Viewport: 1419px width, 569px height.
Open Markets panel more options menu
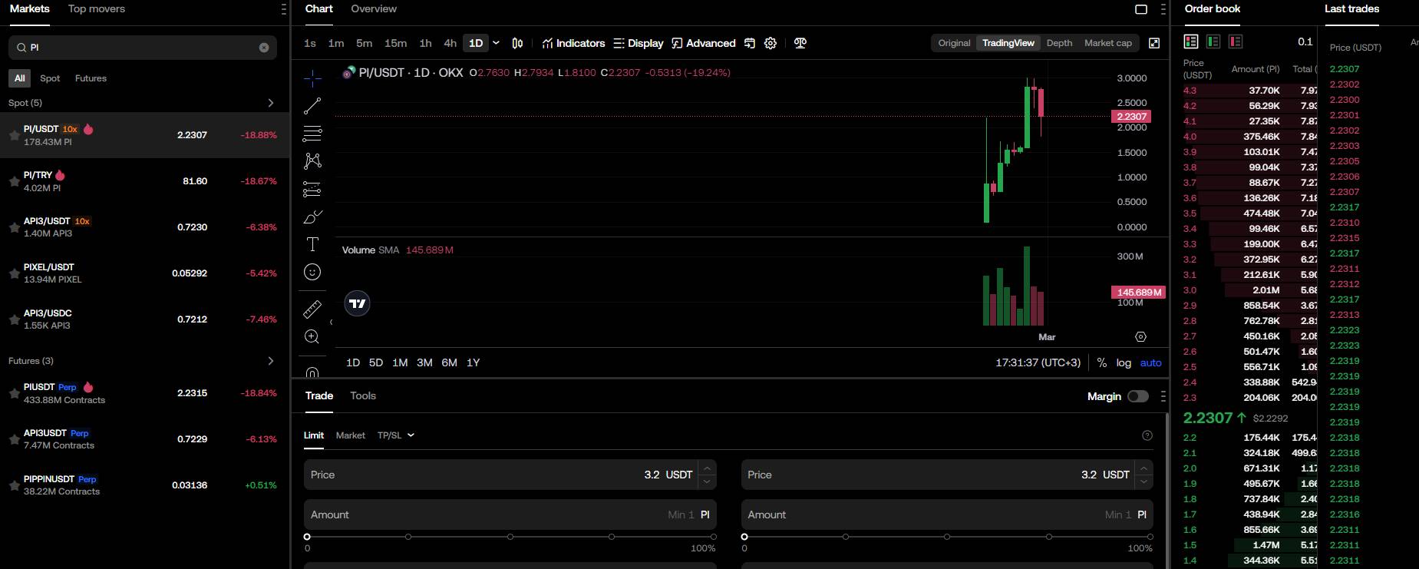[x=284, y=9]
